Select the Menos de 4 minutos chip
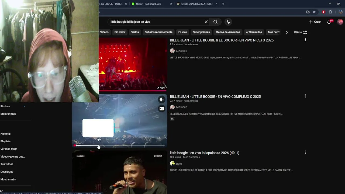This screenshot has width=345, height=194. tap(228, 32)
